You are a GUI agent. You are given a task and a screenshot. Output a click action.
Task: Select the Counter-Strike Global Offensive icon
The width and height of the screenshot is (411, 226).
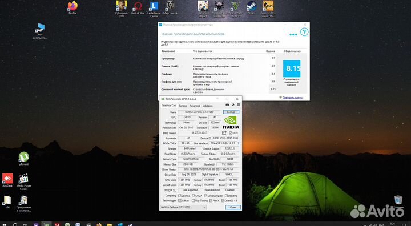tap(268, 9)
